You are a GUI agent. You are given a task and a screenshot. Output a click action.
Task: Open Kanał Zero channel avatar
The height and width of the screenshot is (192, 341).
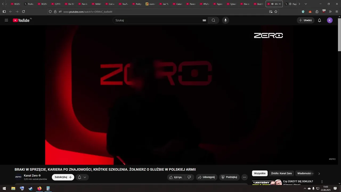click(18, 177)
